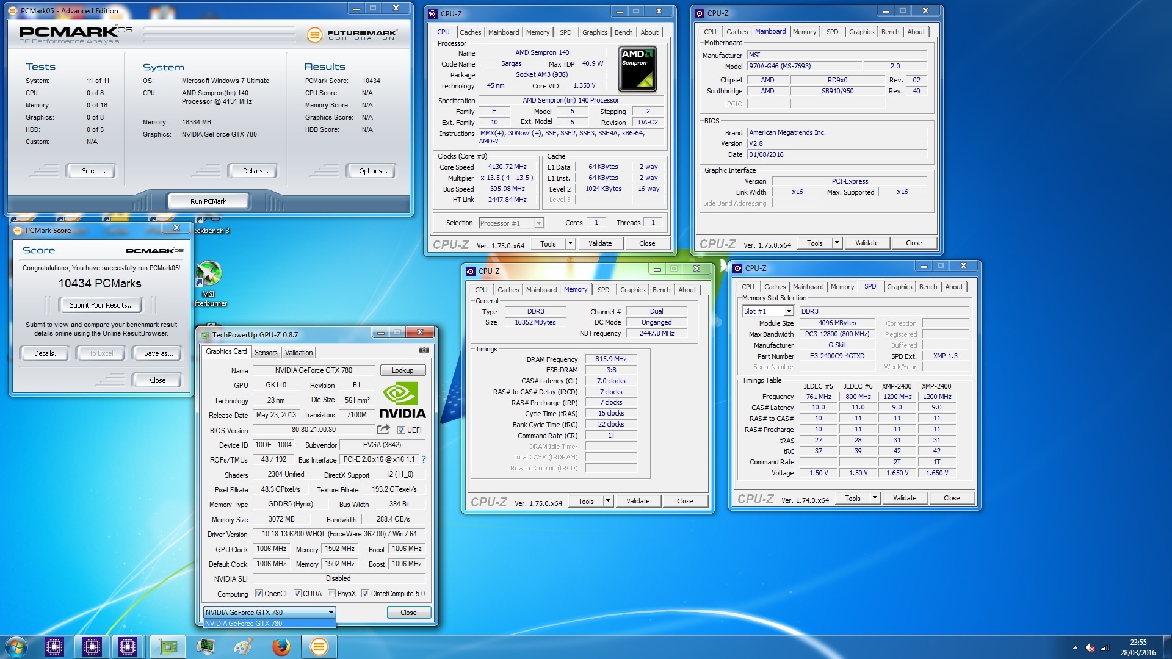Toggle the PhysX checkbox
Viewport: 1172px width, 659px height.
tap(331, 594)
